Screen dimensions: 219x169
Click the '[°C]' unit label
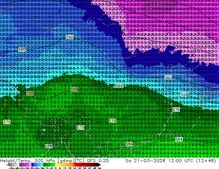pos(80,161)
